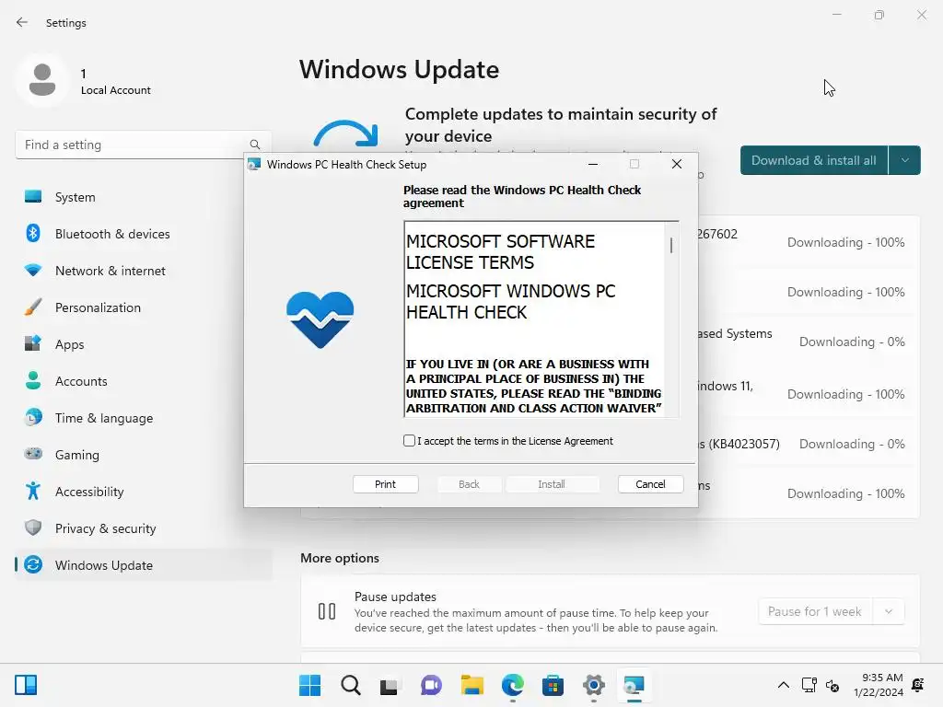The width and height of the screenshot is (943, 707).
Task: Open the notification center icon
Action: (x=918, y=685)
